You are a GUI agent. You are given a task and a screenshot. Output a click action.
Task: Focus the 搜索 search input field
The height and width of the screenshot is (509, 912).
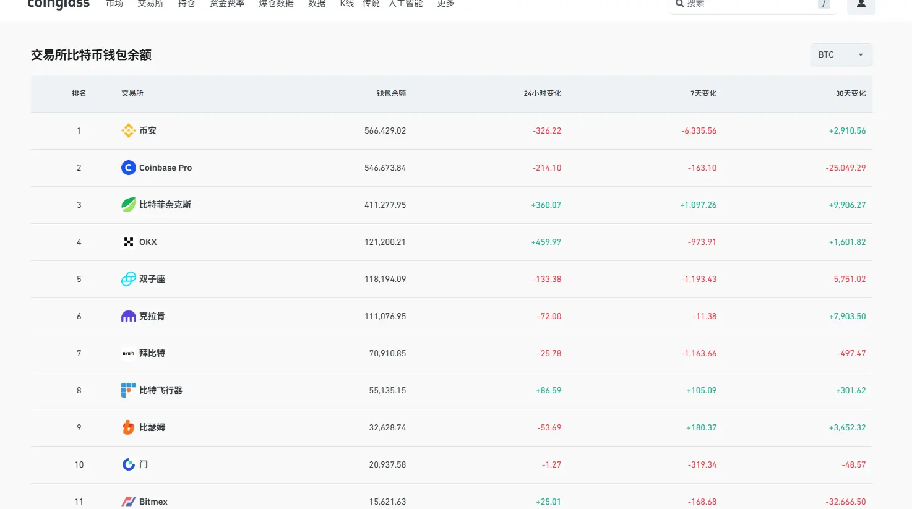752,4
